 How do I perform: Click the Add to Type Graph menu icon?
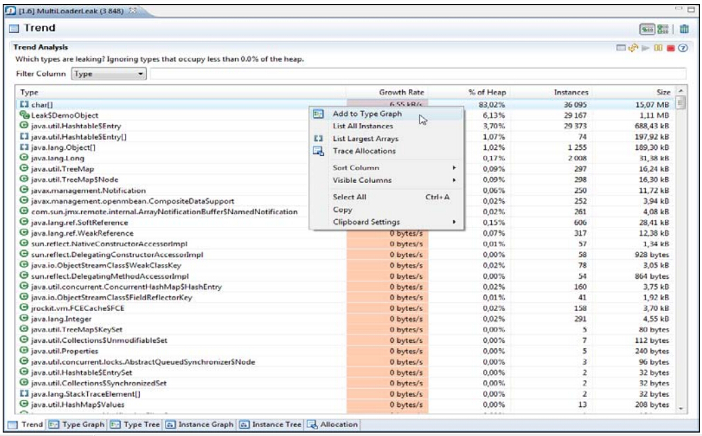[318, 114]
